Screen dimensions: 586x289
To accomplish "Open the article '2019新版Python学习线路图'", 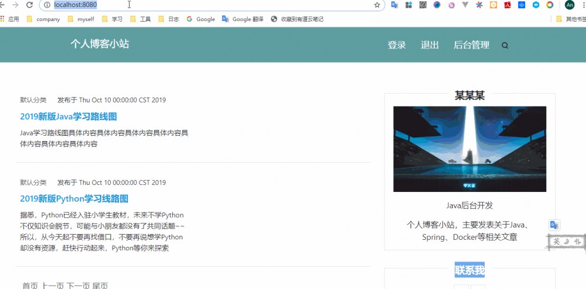I will 74,198.
